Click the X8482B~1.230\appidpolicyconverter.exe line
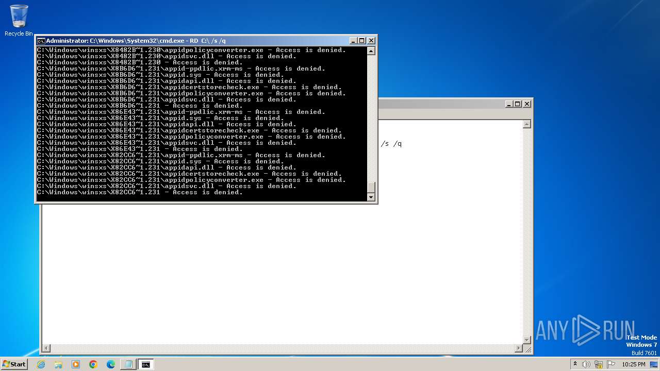 click(x=191, y=50)
